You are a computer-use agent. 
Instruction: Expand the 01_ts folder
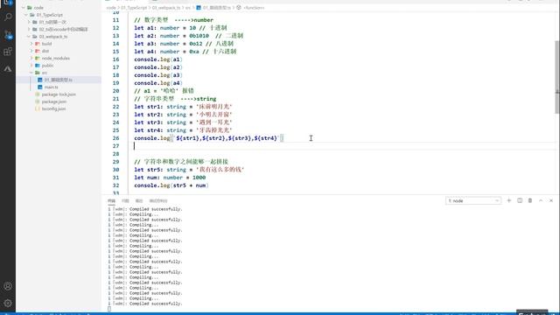[29, 22]
